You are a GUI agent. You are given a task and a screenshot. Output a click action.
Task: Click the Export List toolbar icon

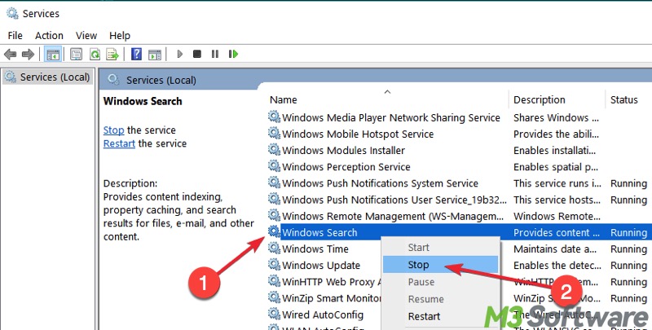[112, 54]
